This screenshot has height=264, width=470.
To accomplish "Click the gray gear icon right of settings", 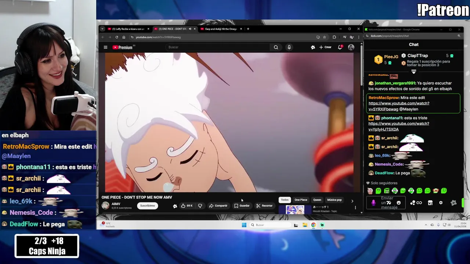I will click(453, 203).
